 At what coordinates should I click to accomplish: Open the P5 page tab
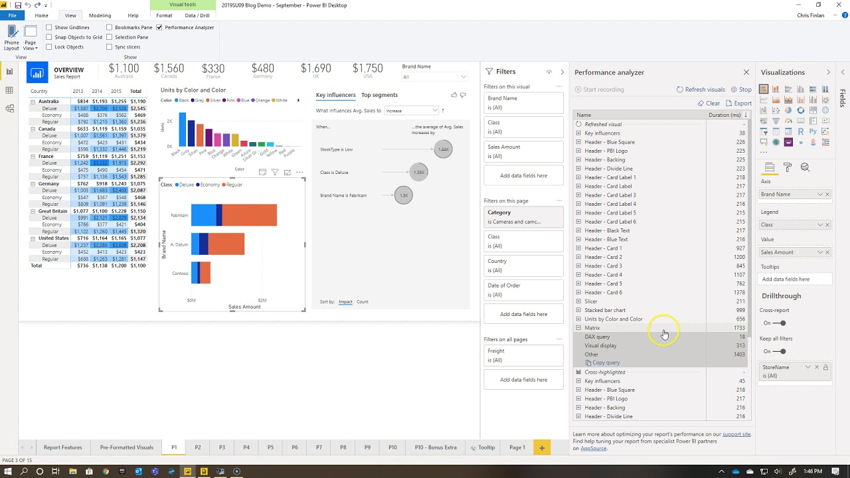click(x=270, y=447)
